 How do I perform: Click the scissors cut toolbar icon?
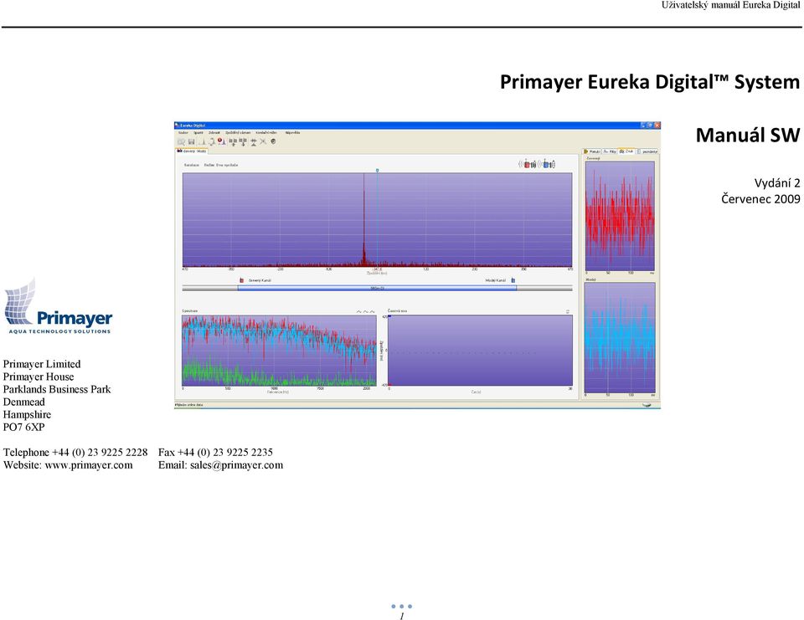coord(263,141)
